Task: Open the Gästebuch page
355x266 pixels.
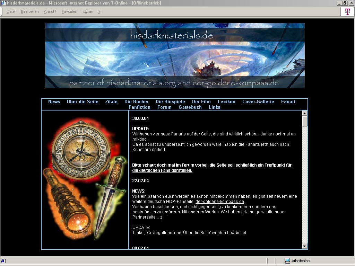Action: (x=190, y=107)
